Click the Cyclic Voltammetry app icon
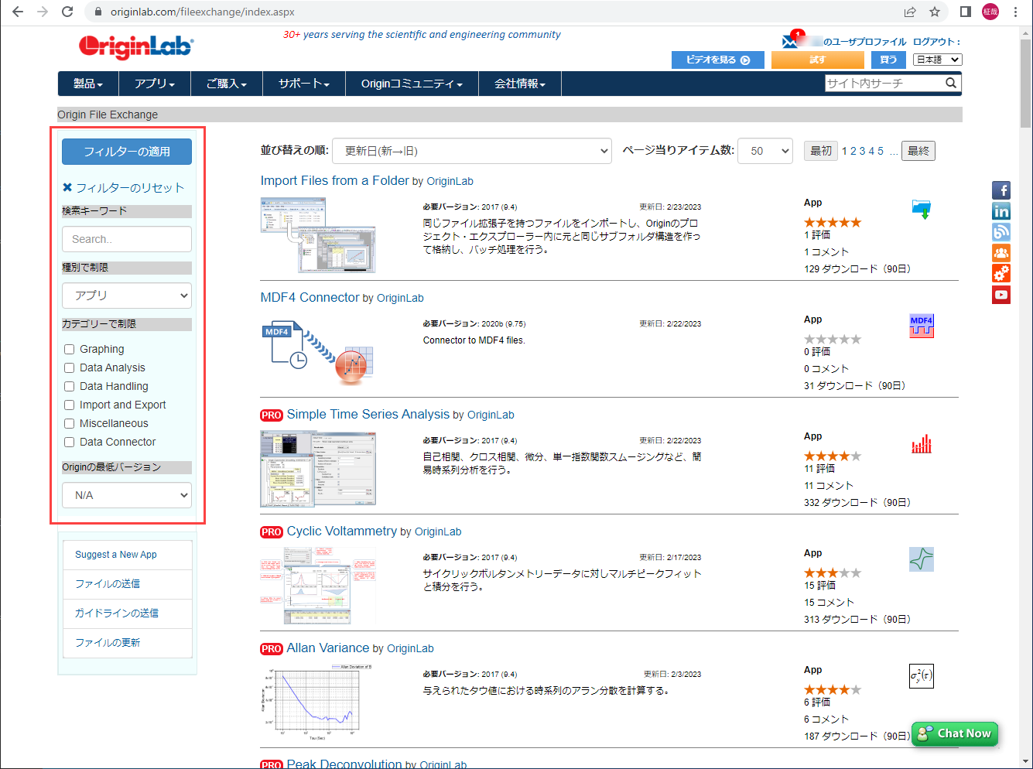1033x769 pixels. tap(922, 559)
